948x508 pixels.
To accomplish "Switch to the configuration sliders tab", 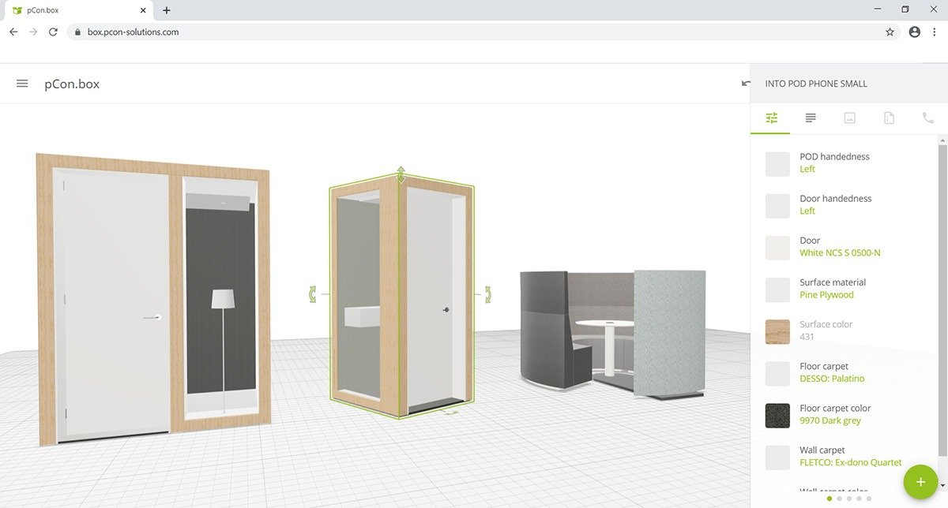I will coord(772,118).
